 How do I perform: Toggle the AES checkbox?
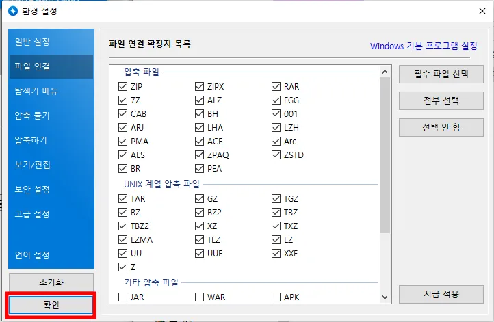click(x=122, y=155)
